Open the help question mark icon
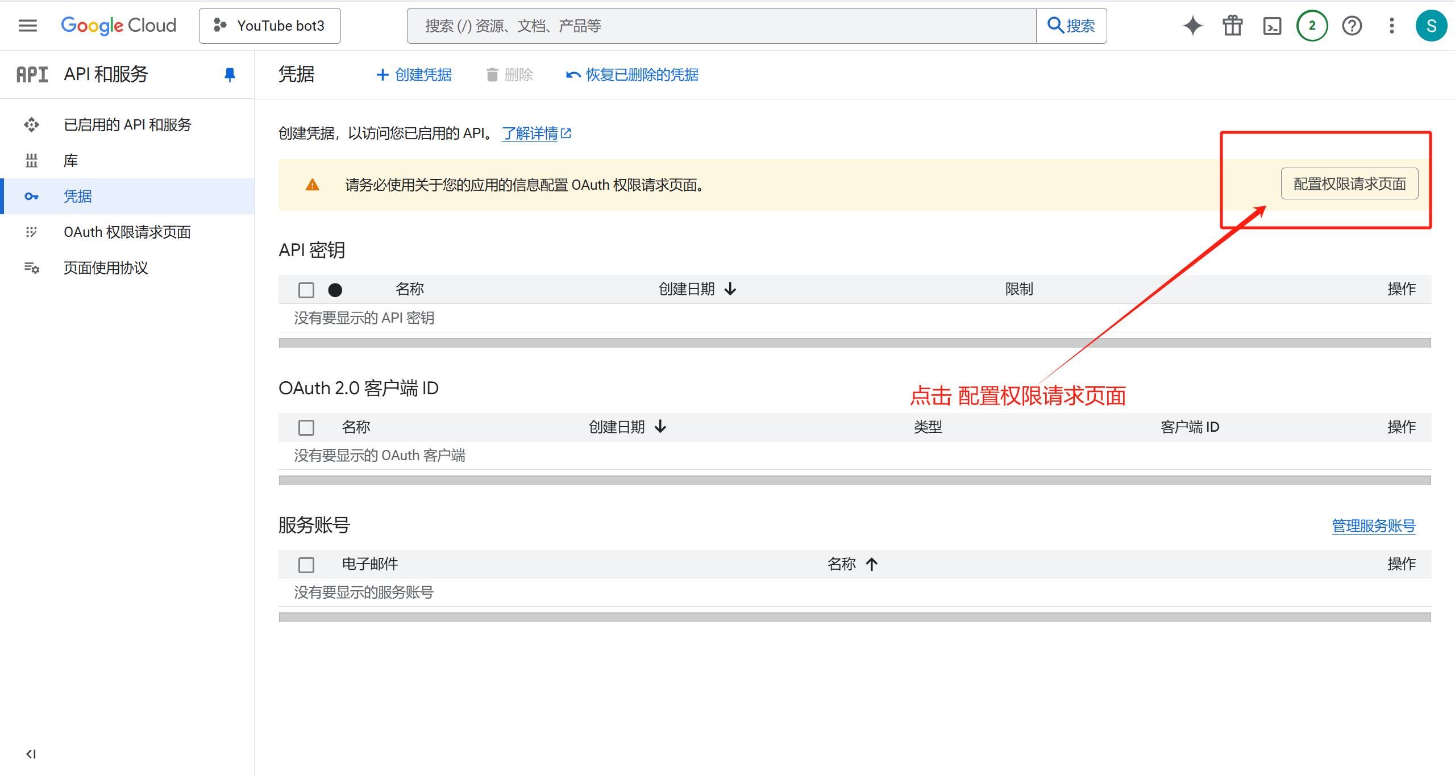The width and height of the screenshot is (1455, 776). pyautogui.click(x=1352, y=26)
